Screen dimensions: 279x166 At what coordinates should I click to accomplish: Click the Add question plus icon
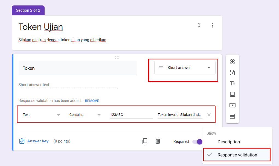(x=233, y=62)
